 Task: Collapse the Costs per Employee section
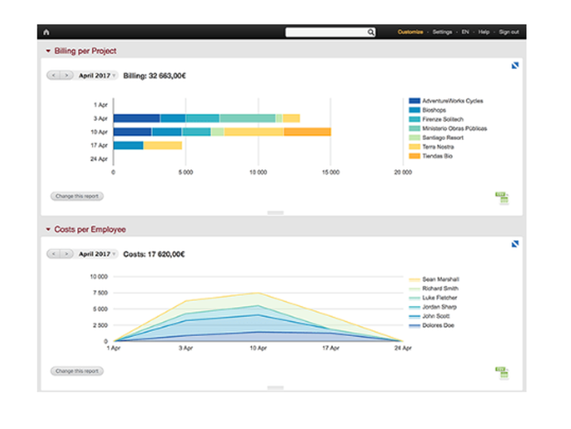48,229
